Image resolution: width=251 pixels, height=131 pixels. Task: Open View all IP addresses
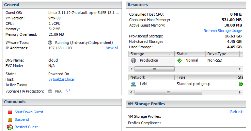(112, 48)
